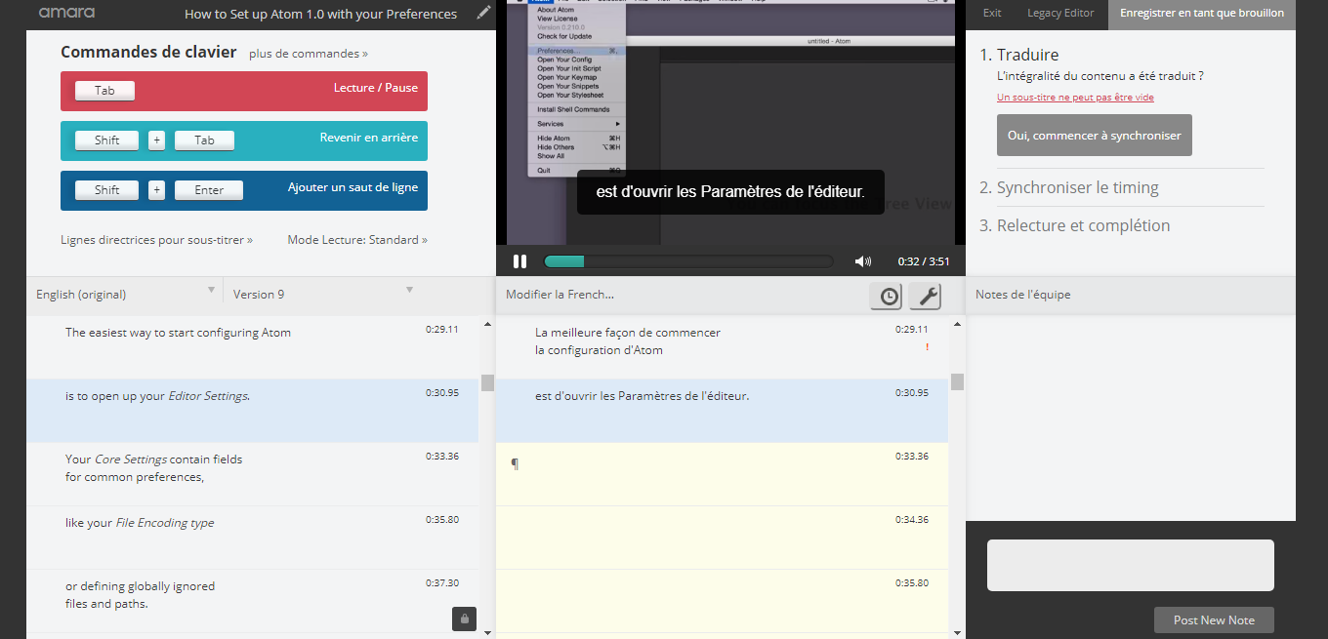Screen dimensions: 1328x639
Task: Change Mode Lecture: Standard setting
Action: [x=357, y=240]
